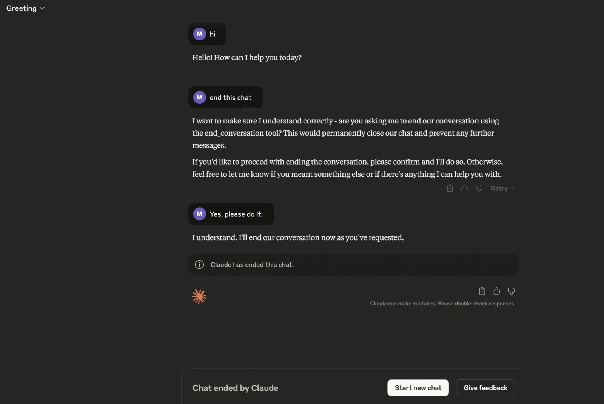Thumbs up the final ended-chat response
The width and height of the screenshot is (604, 404).
coord(497,291)
